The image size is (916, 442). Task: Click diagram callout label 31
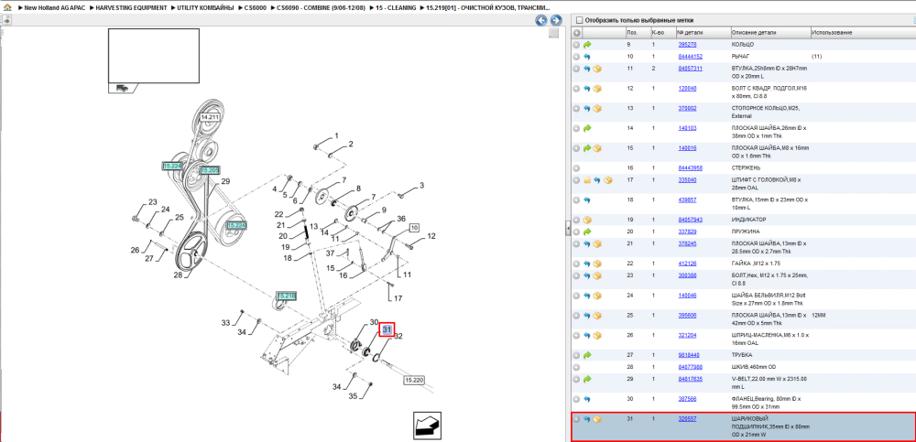coord(387,329)
